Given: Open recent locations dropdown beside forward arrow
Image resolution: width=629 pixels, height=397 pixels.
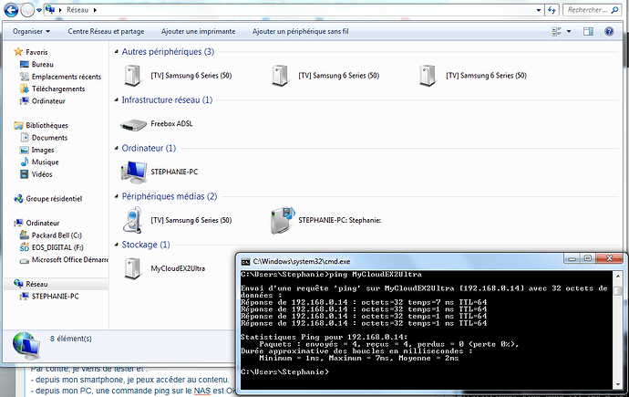Looking at the screenshot, I should point(39,10).
